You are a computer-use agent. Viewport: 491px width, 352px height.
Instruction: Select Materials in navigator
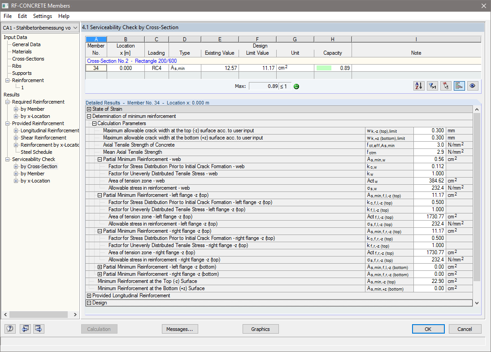tap(22, 52)
